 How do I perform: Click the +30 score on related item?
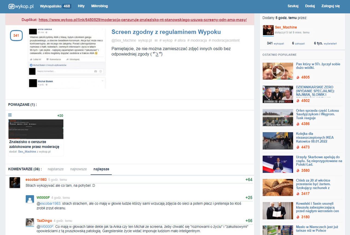coord(60,116)
